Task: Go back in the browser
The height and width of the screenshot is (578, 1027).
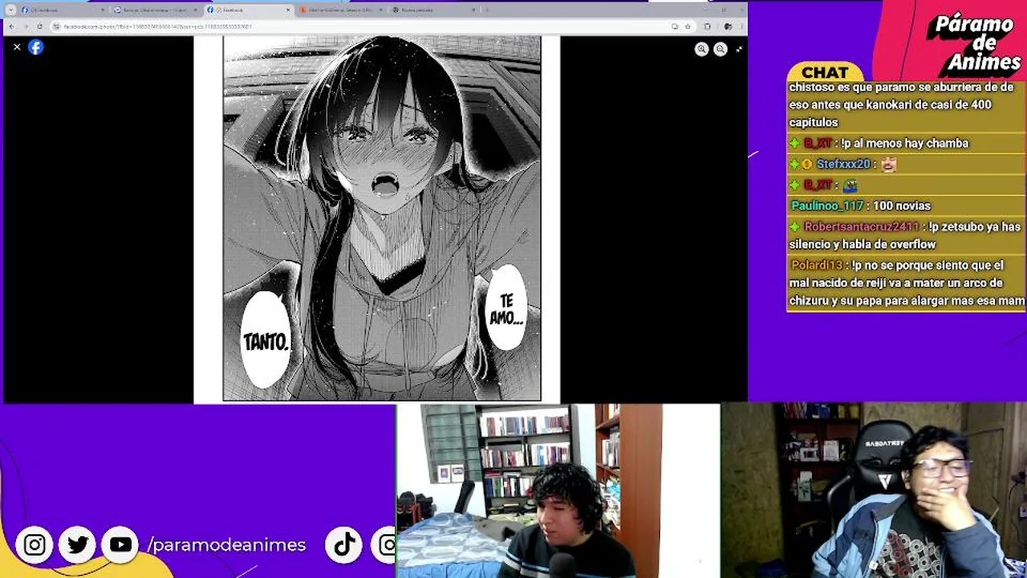Action: (x=11, y=26)
